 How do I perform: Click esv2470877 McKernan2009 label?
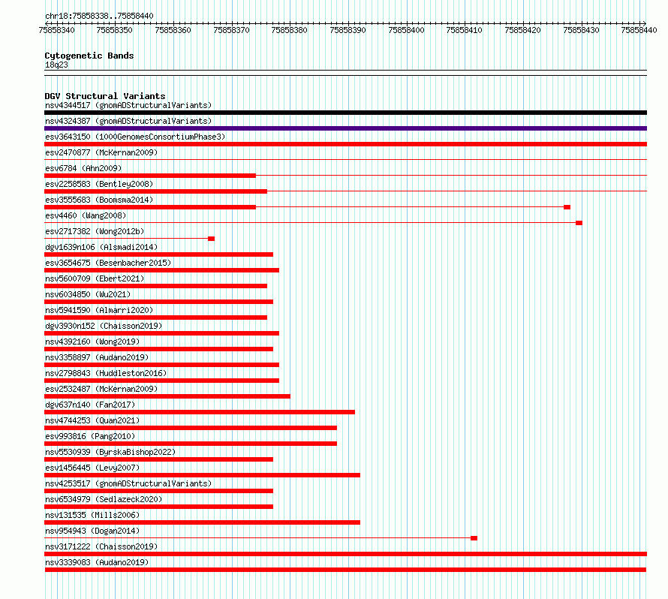click(x=101, y=152)
